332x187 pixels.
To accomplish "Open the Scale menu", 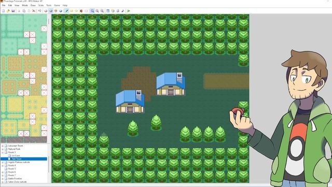I will (41, 5).
